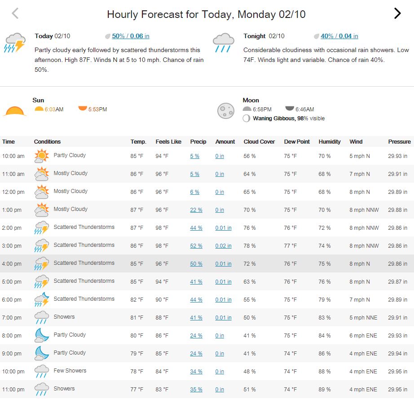Click the Hourly Forecast for Today heading
The height and width of the screenshot is (399, 414).
point(206,14)
